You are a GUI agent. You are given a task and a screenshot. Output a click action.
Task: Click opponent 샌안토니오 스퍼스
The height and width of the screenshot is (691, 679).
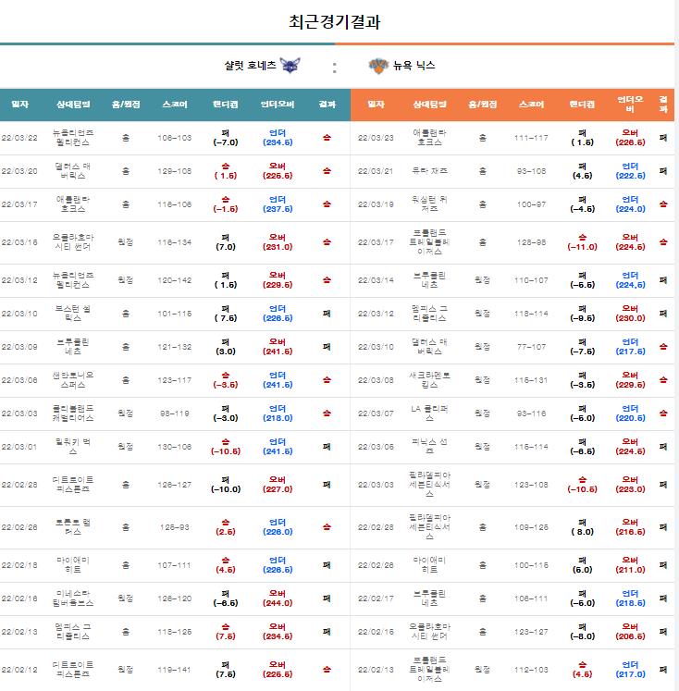[x=73, y=380]
